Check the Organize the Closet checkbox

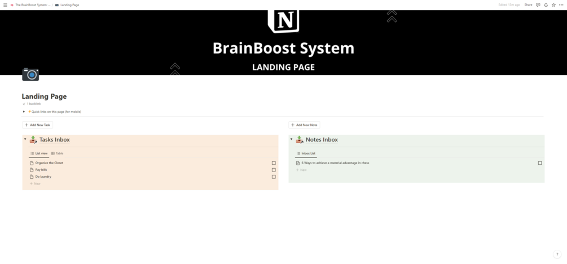click(x=274, y=163)
